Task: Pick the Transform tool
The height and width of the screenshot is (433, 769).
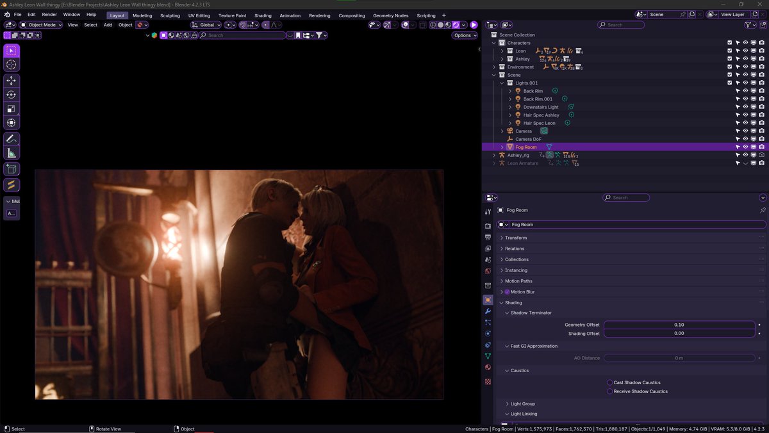Action: click(x=12, y=123)
